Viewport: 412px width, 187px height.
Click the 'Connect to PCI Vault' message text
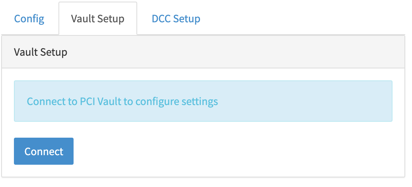coord(122,101)
